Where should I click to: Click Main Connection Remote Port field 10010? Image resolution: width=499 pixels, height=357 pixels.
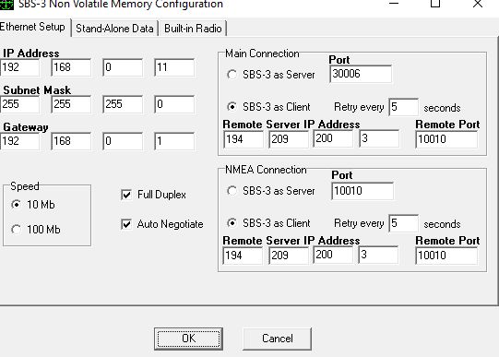click(446, 139)
